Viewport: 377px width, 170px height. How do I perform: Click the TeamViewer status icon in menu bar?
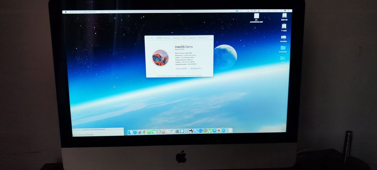tap(237, 11)
